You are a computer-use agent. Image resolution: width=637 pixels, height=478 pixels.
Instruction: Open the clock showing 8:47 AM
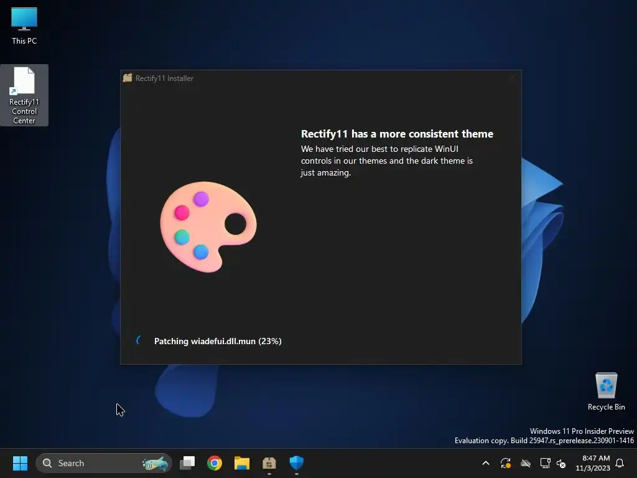pyautogui.click(x=593, y=463)
